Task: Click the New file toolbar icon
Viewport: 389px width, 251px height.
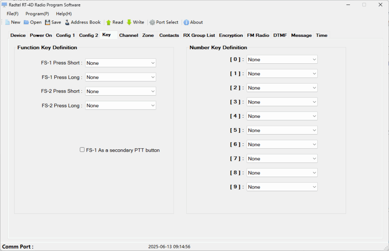Action: [x=8, y=22]
